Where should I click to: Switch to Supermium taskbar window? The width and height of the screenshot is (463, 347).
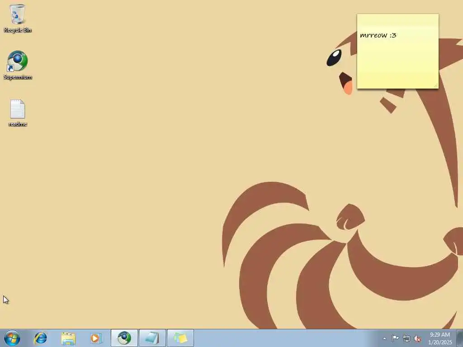tap(124, 338)
